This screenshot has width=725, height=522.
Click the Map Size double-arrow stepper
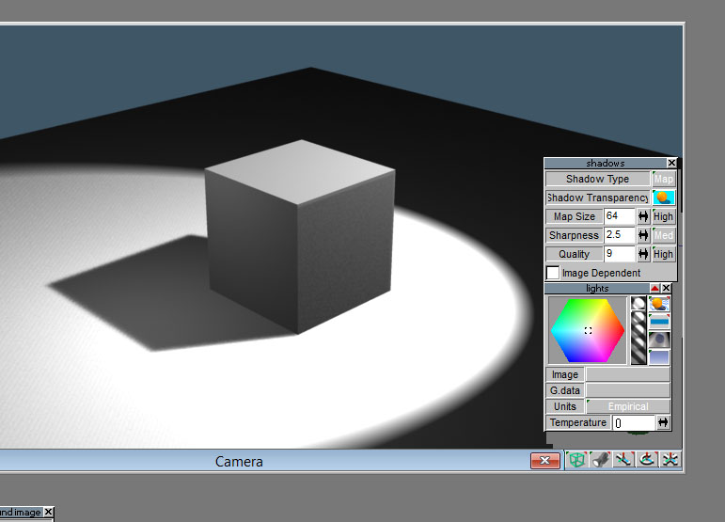pos(643,216)
